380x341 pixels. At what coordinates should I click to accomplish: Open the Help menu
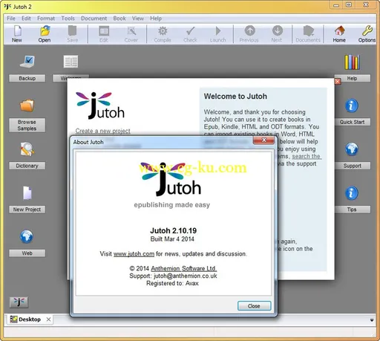(156, 19)
